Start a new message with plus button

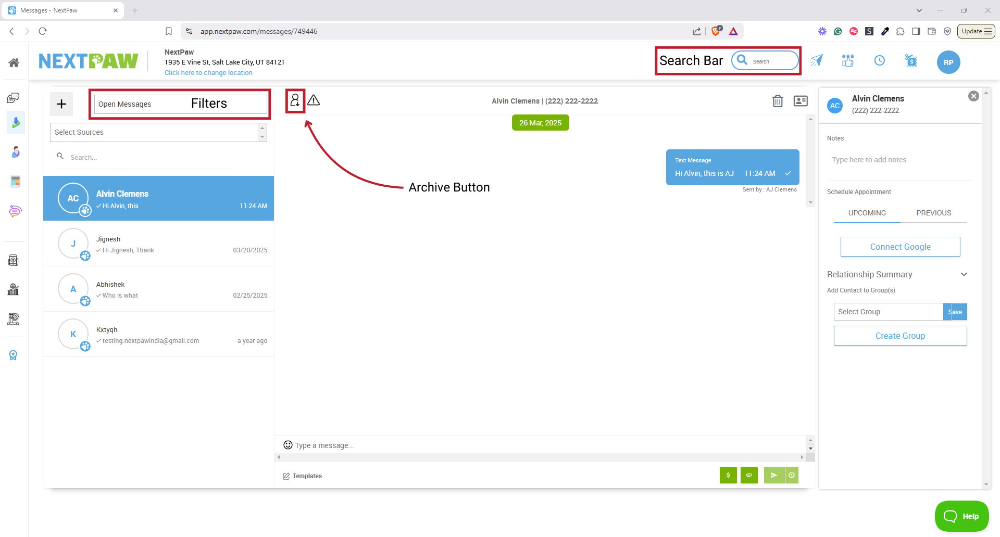(61, 104)
